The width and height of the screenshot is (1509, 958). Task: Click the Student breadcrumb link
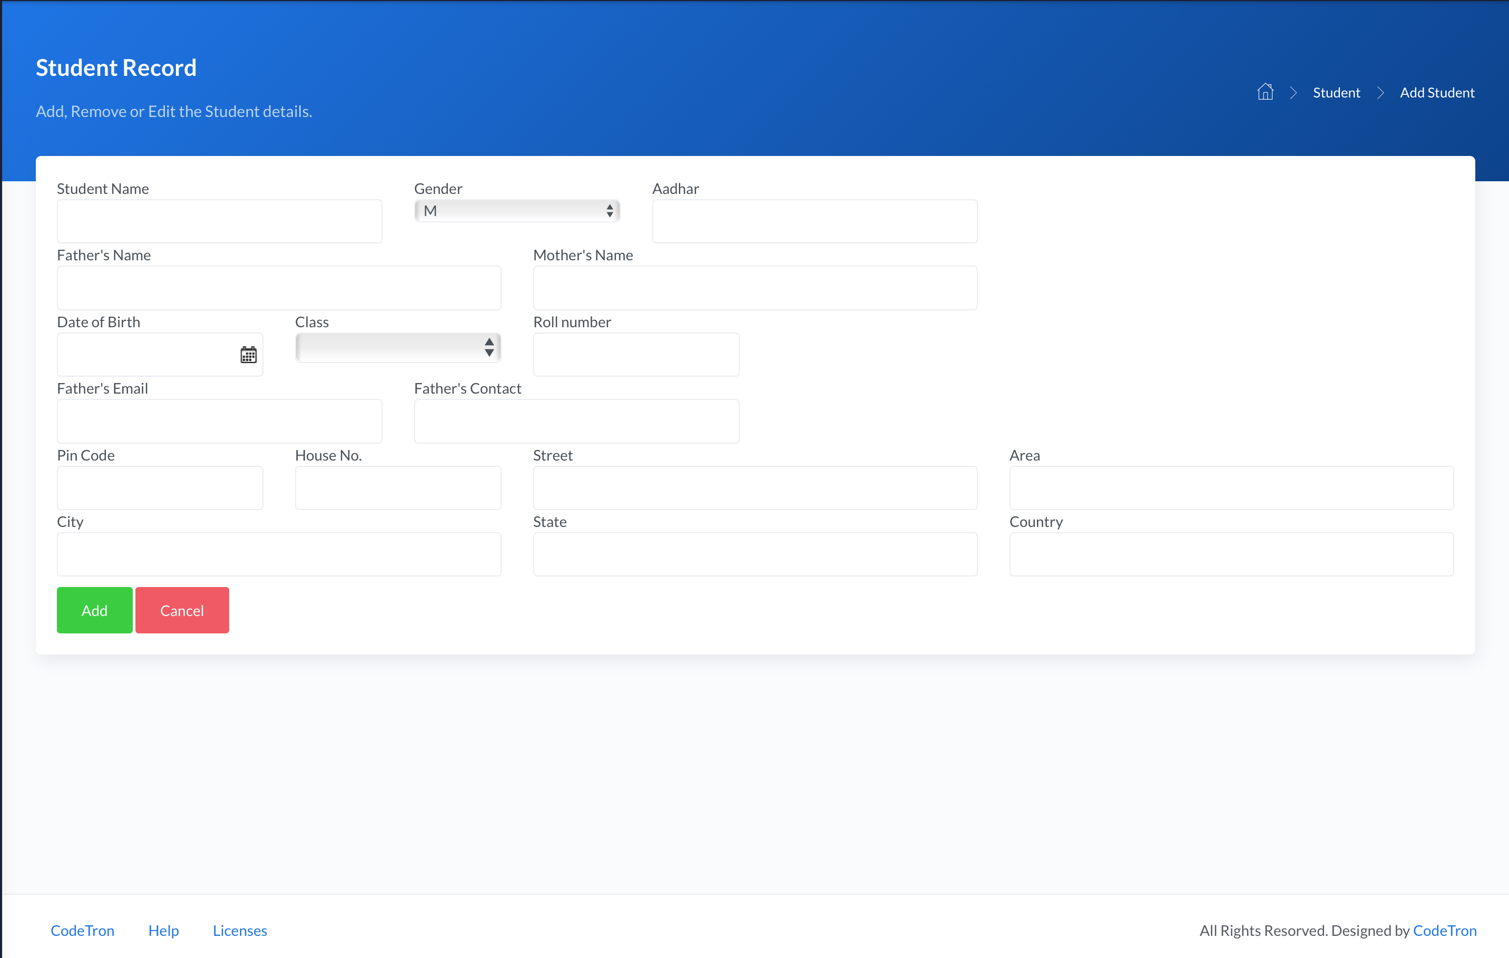click(x=1336, y=93)
